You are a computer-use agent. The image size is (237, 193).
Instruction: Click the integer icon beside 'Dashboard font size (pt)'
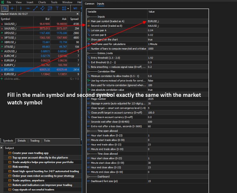pos(89,181)
